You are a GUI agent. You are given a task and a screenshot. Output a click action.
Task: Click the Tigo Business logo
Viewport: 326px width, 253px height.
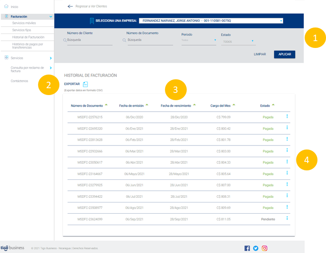click(12, 248)
